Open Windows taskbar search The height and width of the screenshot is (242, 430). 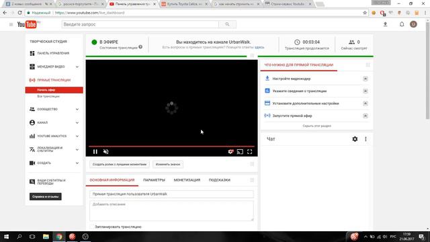(x=19, y=237)
